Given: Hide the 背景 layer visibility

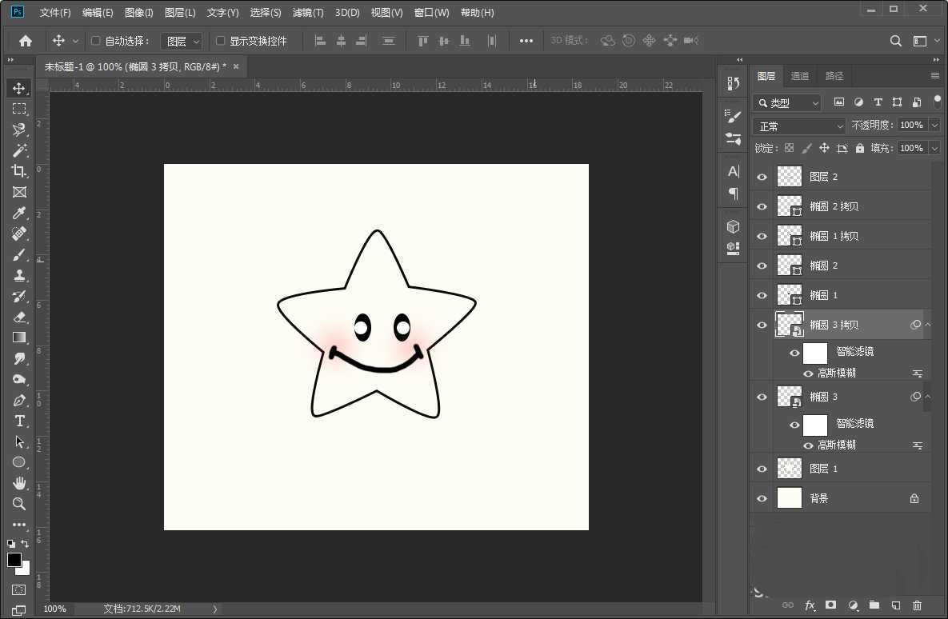Looking at the screenshot, I should coord(762,497).
